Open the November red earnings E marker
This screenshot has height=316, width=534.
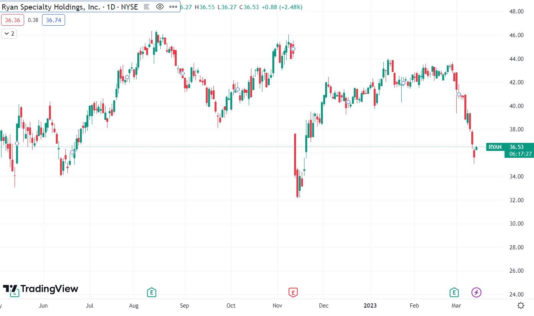pyautogui.click(x=293, y=293)
